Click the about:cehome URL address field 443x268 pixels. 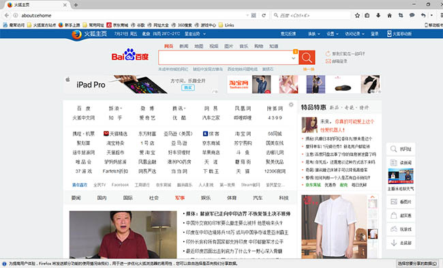133,15
